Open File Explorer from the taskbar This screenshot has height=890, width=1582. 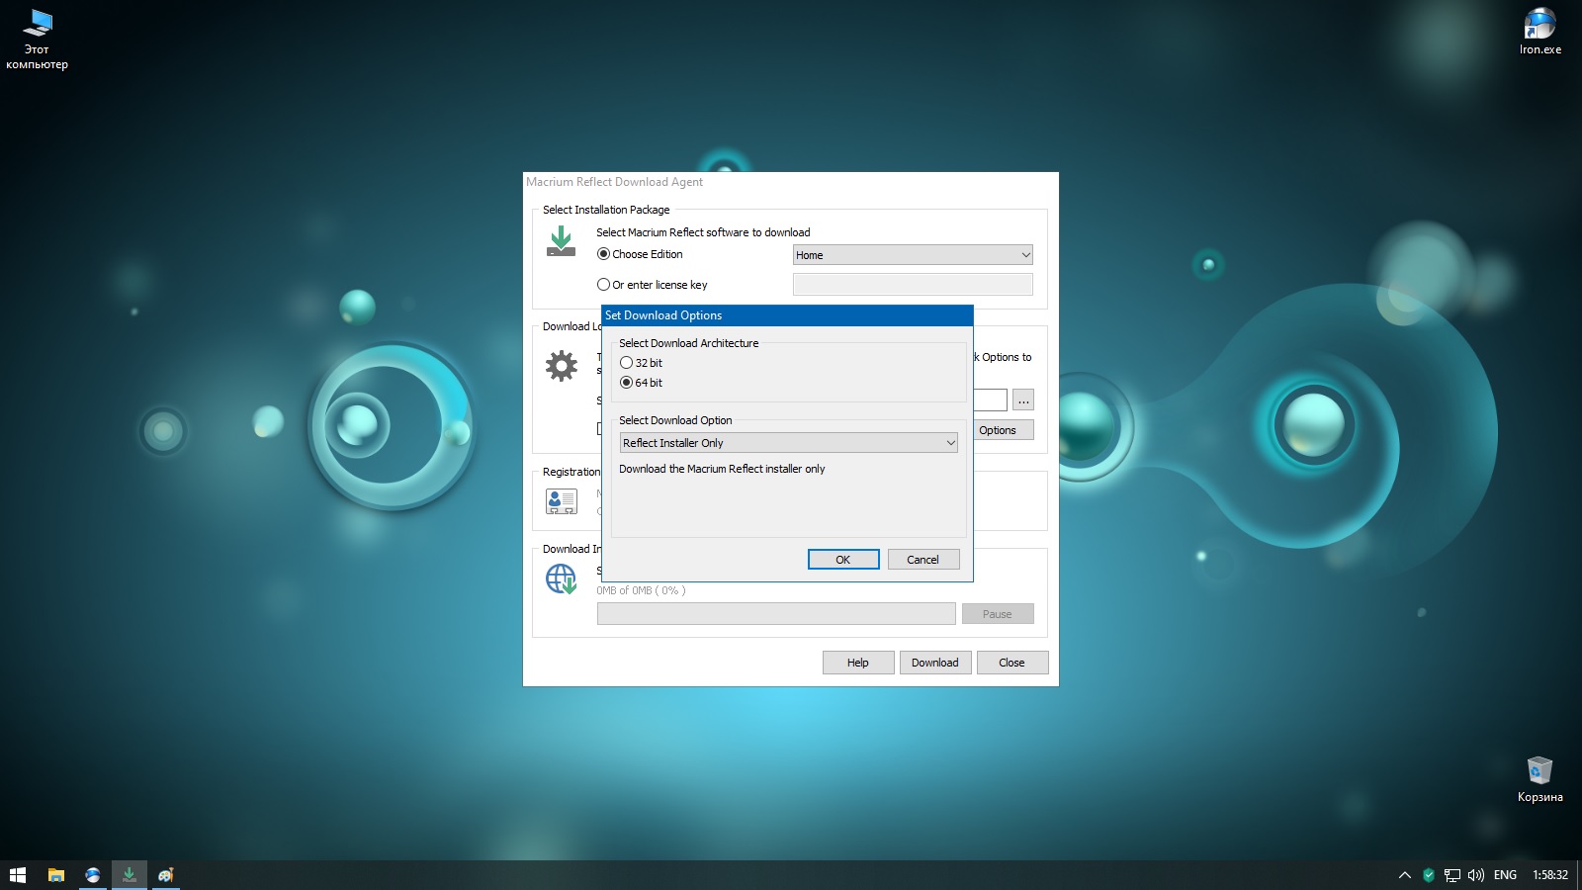(x=56, y=875)
